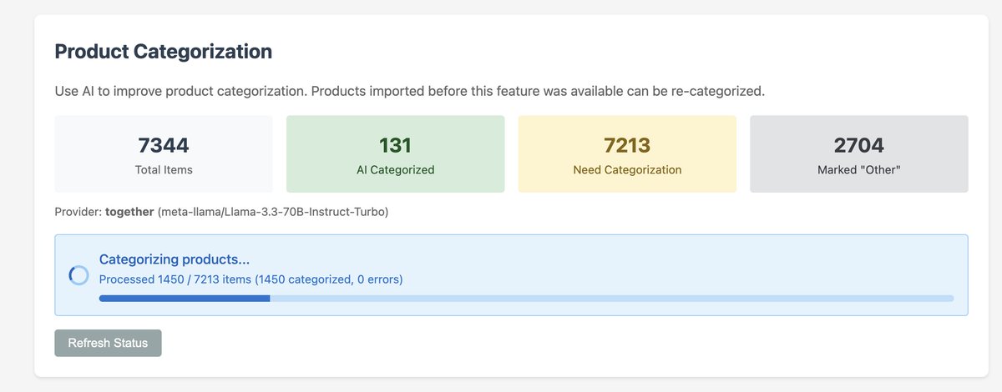
Task: Click the unfilled portion of the progress bar
Action: 610,298
